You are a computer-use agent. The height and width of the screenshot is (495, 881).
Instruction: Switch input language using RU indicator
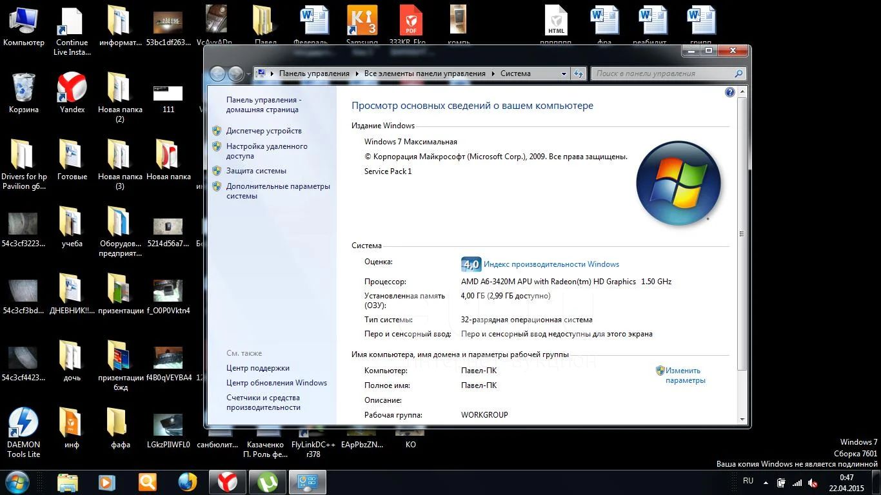748,481
